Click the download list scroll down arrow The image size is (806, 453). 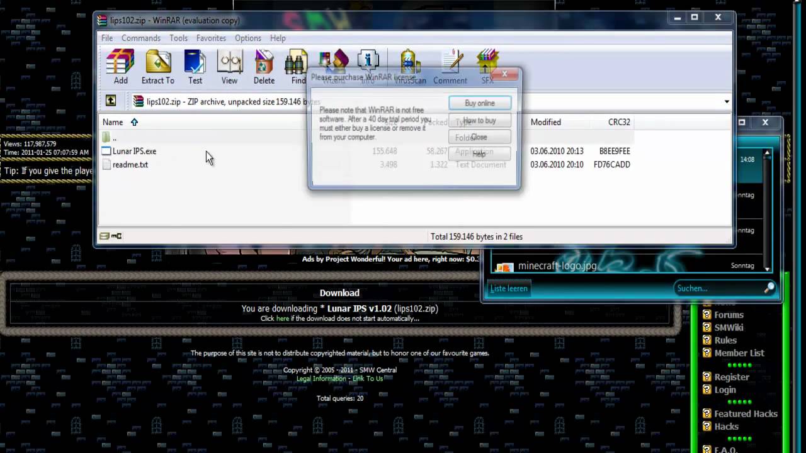[x=767, y=269]
